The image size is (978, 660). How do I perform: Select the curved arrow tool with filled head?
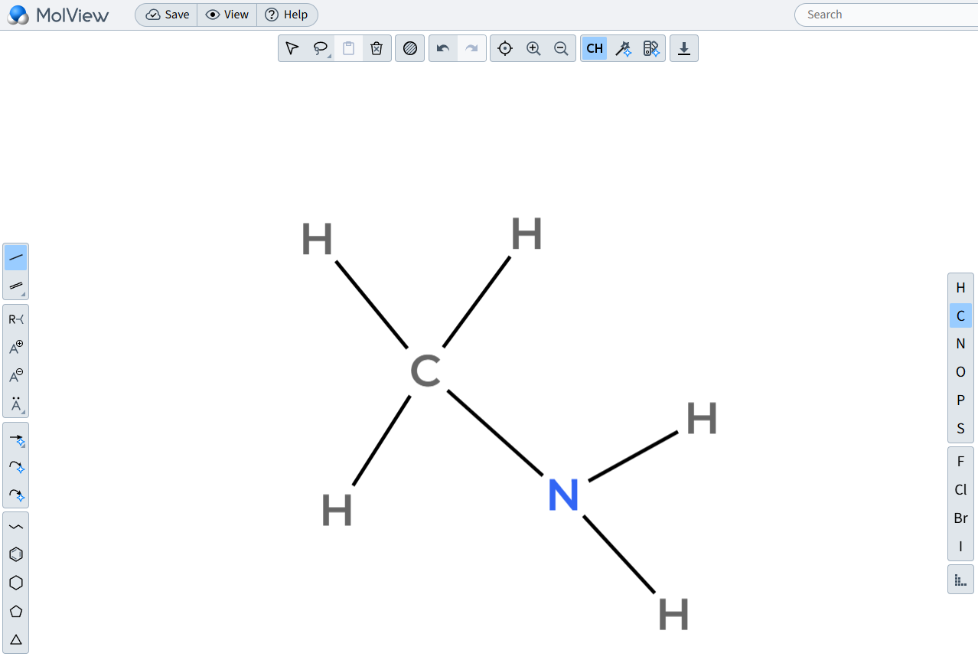coord(16,495)
